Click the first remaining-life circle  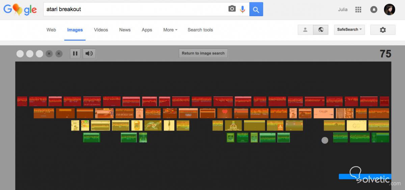20,53
